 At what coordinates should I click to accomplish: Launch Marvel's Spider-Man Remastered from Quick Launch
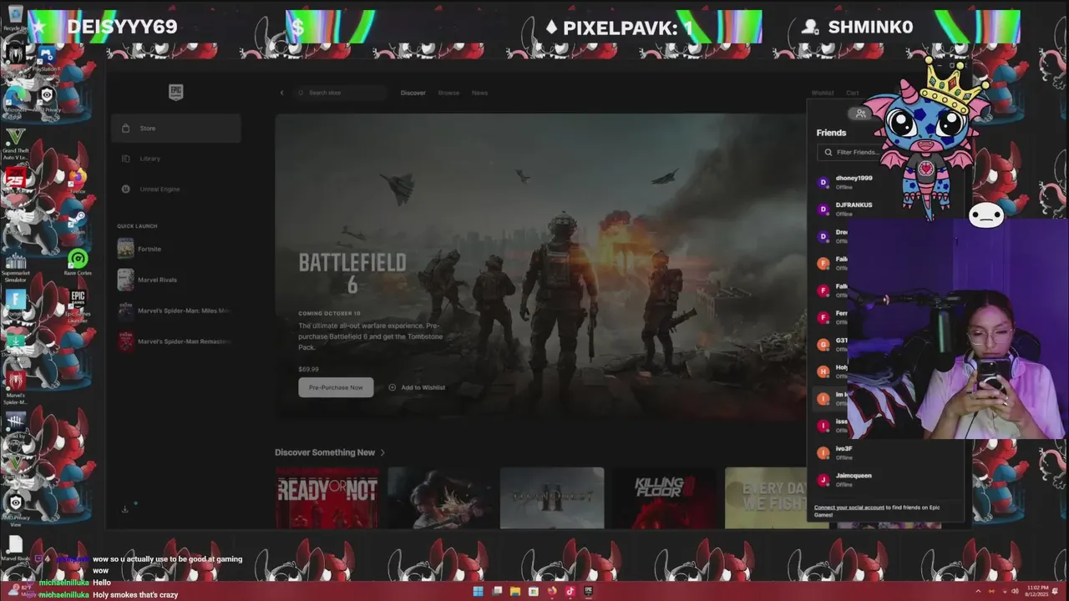coord(175,341)
